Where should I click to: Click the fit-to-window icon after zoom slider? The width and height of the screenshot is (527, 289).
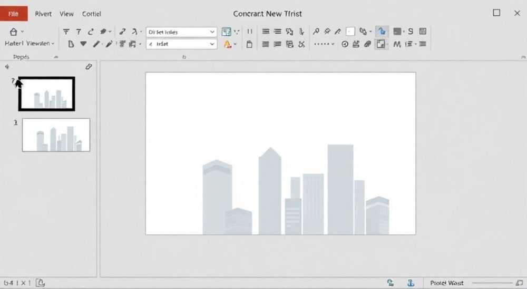click(520, 283)
